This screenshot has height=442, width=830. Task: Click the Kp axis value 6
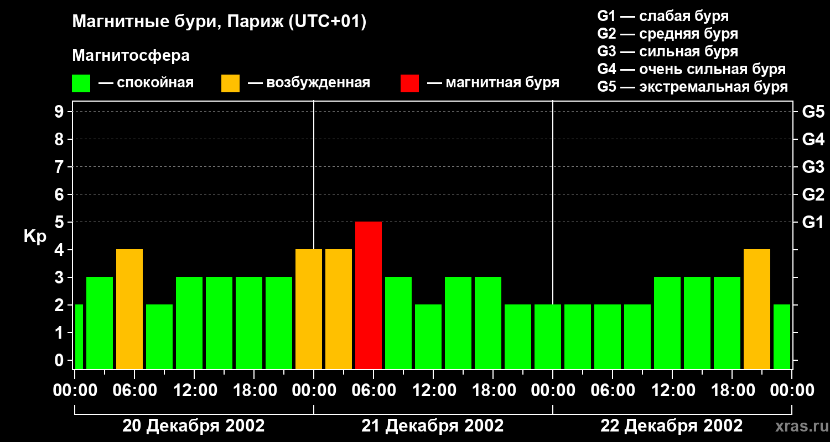pos(60,194)
